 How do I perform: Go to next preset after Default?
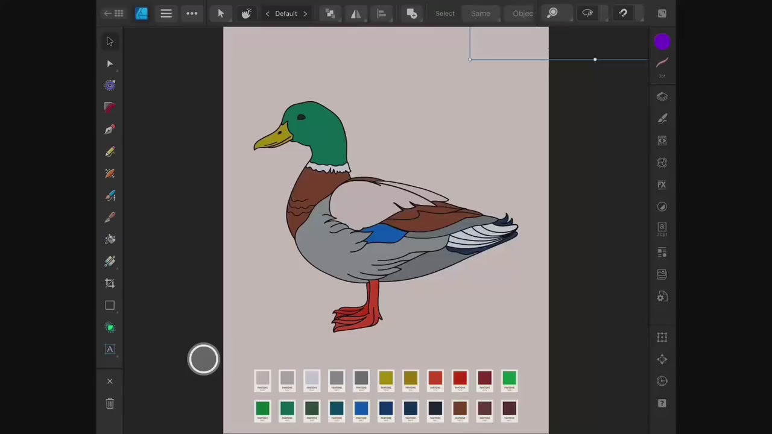[305, 13]
